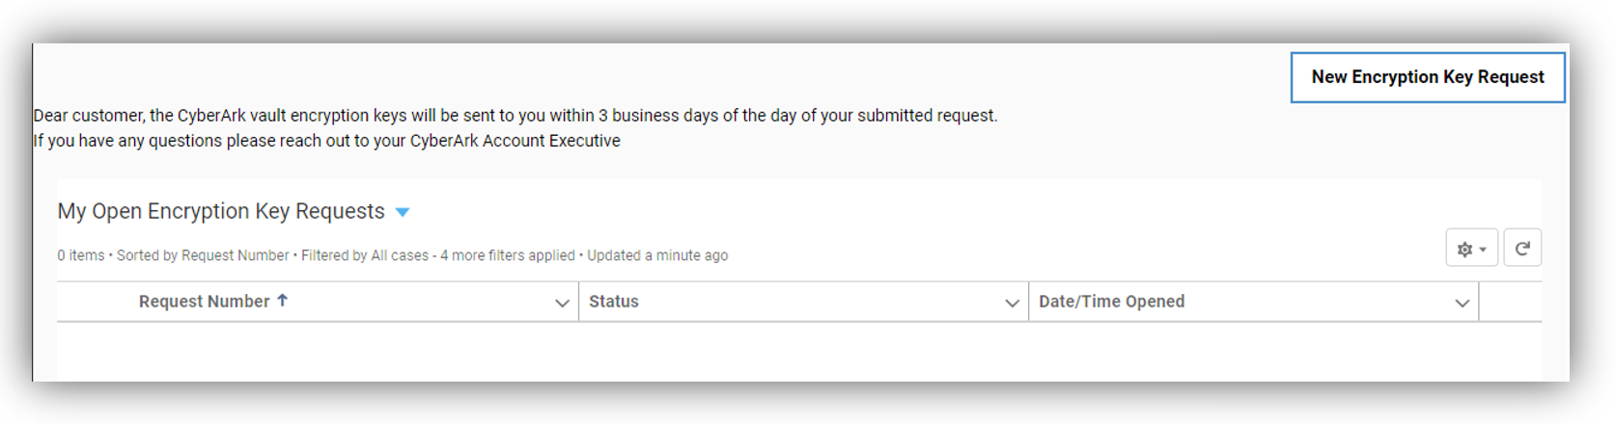The height and width of the screenshot is (424, 1616).
Task: Click the "0 items" count text
Action: tap(81, 255)
